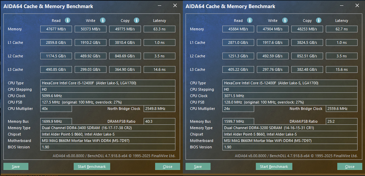Screen dimensions: 365x176
Task: Click L3 read value 405.22 GB/s
Action: (x=238, y=69)
